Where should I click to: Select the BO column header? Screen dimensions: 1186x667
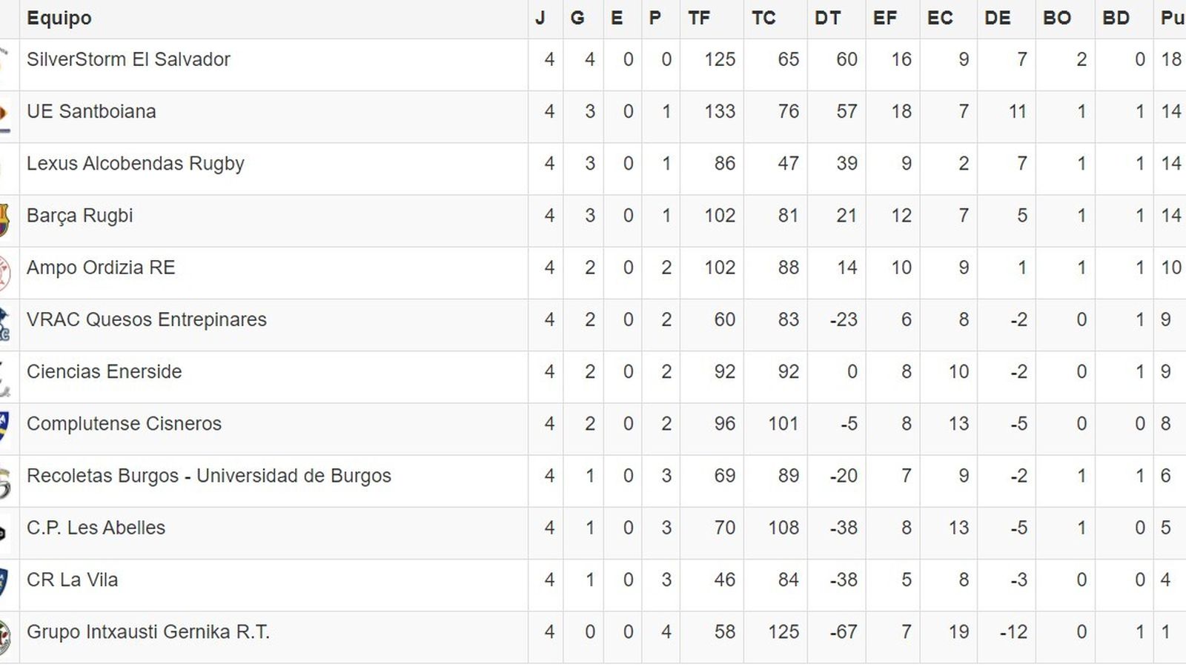tap(1056, 19)
